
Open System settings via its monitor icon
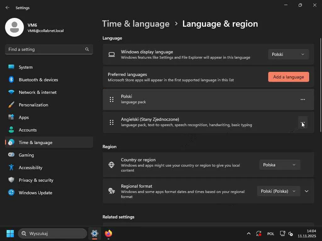11,67
